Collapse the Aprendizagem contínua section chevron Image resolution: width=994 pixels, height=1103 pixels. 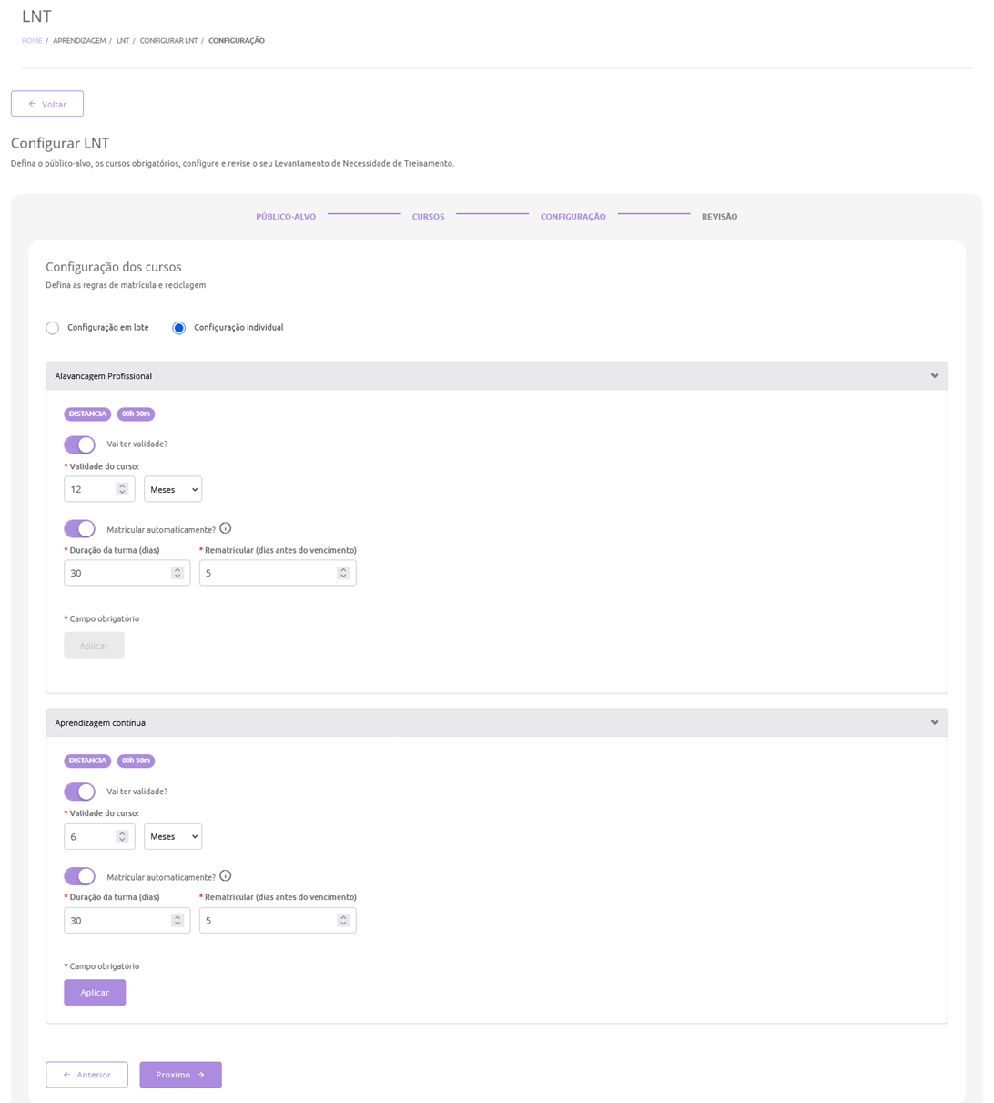click(x=934, y=723)
